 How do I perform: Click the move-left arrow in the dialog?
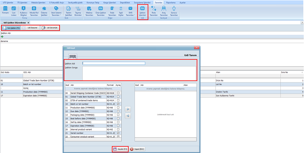pyautogui.click(x=128, y=116)
